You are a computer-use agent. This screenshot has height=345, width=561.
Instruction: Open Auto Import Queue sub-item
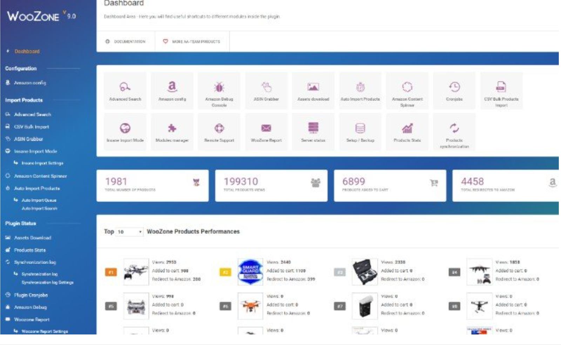pyautogui.click(x=39, y=200)
